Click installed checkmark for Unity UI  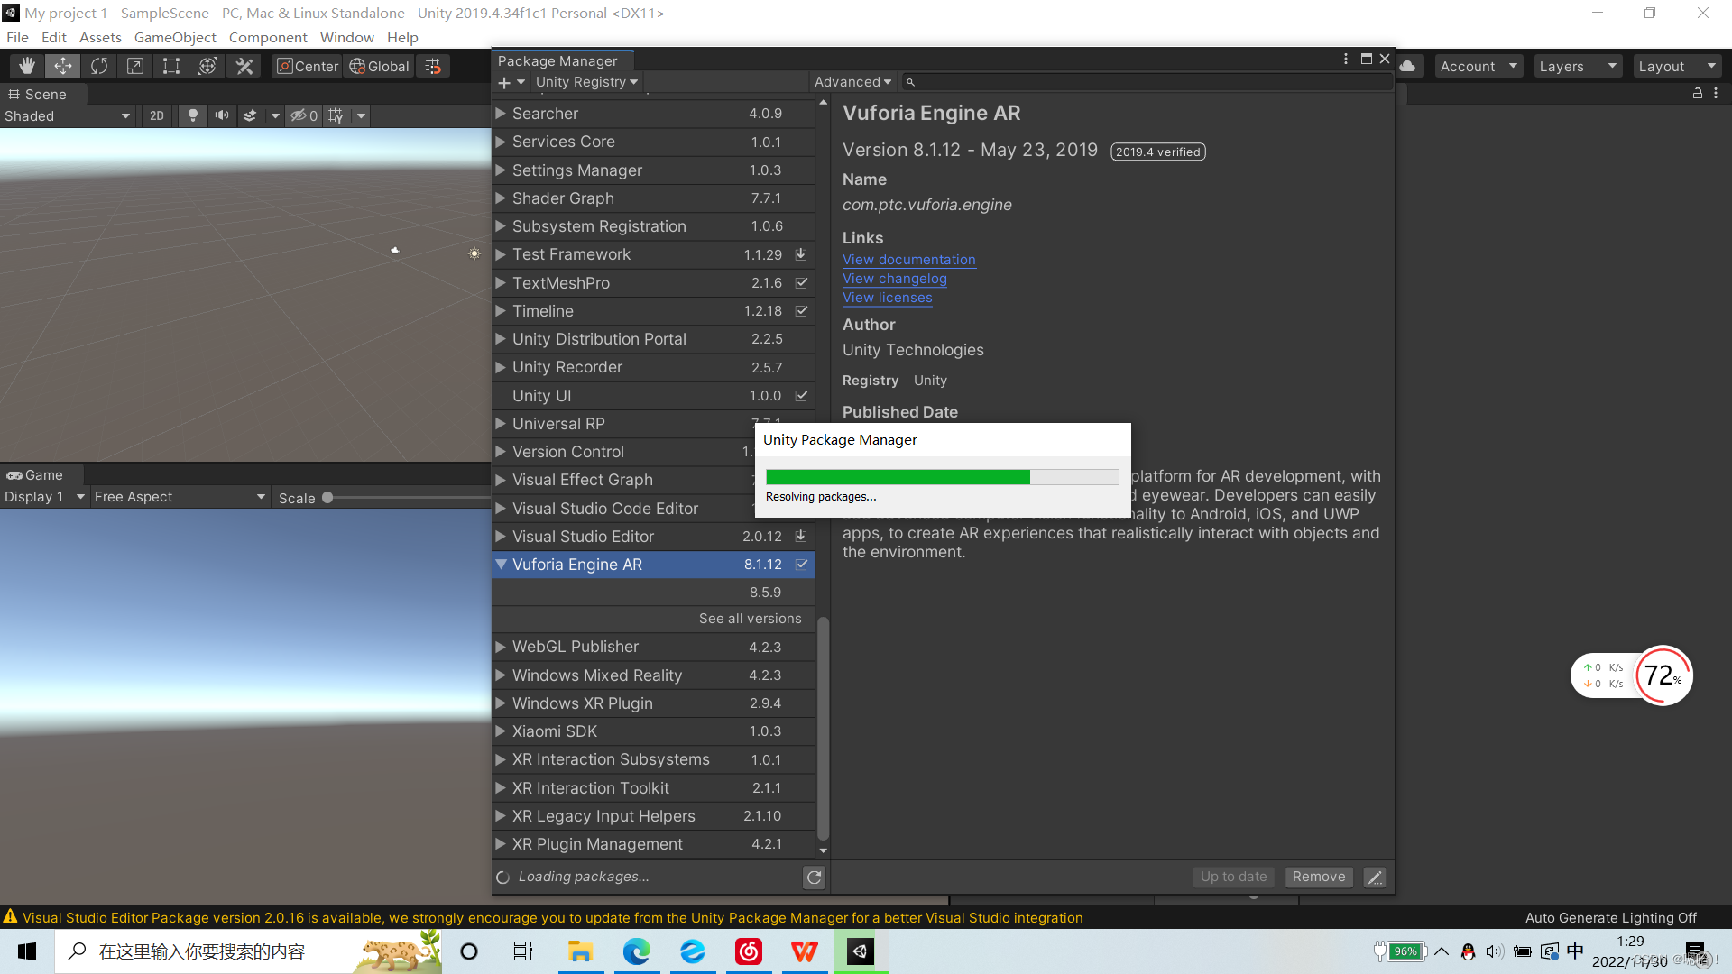(801, 396)
